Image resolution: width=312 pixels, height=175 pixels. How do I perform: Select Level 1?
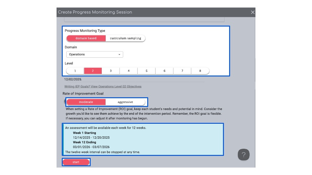(75, 71)
